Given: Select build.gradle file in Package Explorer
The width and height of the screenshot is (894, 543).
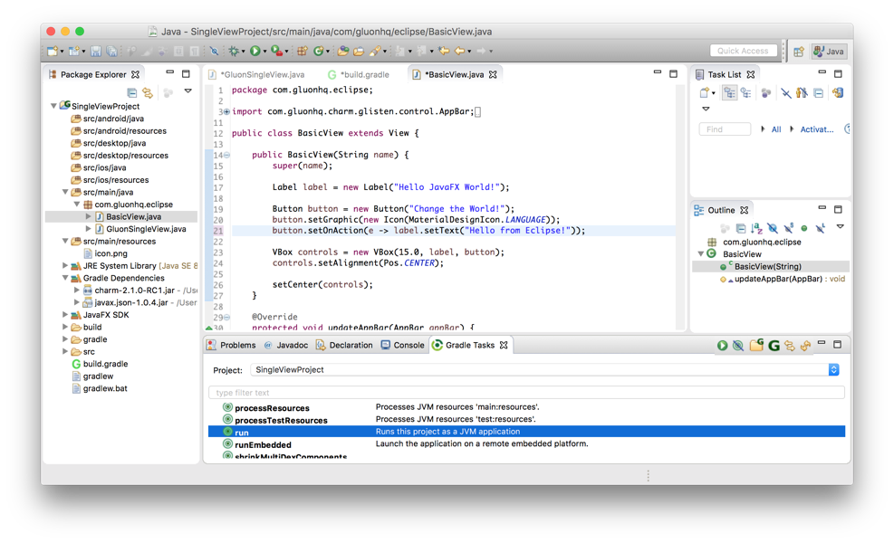Looking at the screenshot, I should pos(105,364).
